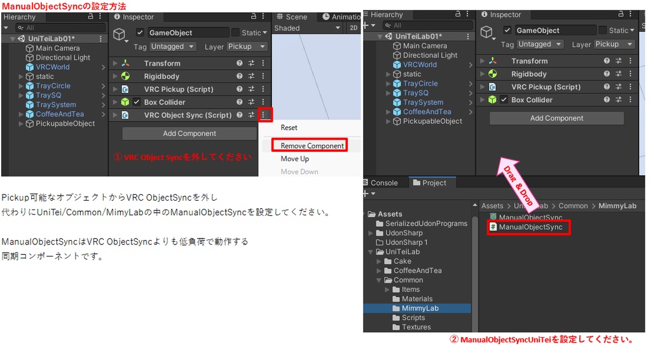This screenshot has width=651, height=353.
Task: Click right Hierarchy search field
Action: coord(428,25)
